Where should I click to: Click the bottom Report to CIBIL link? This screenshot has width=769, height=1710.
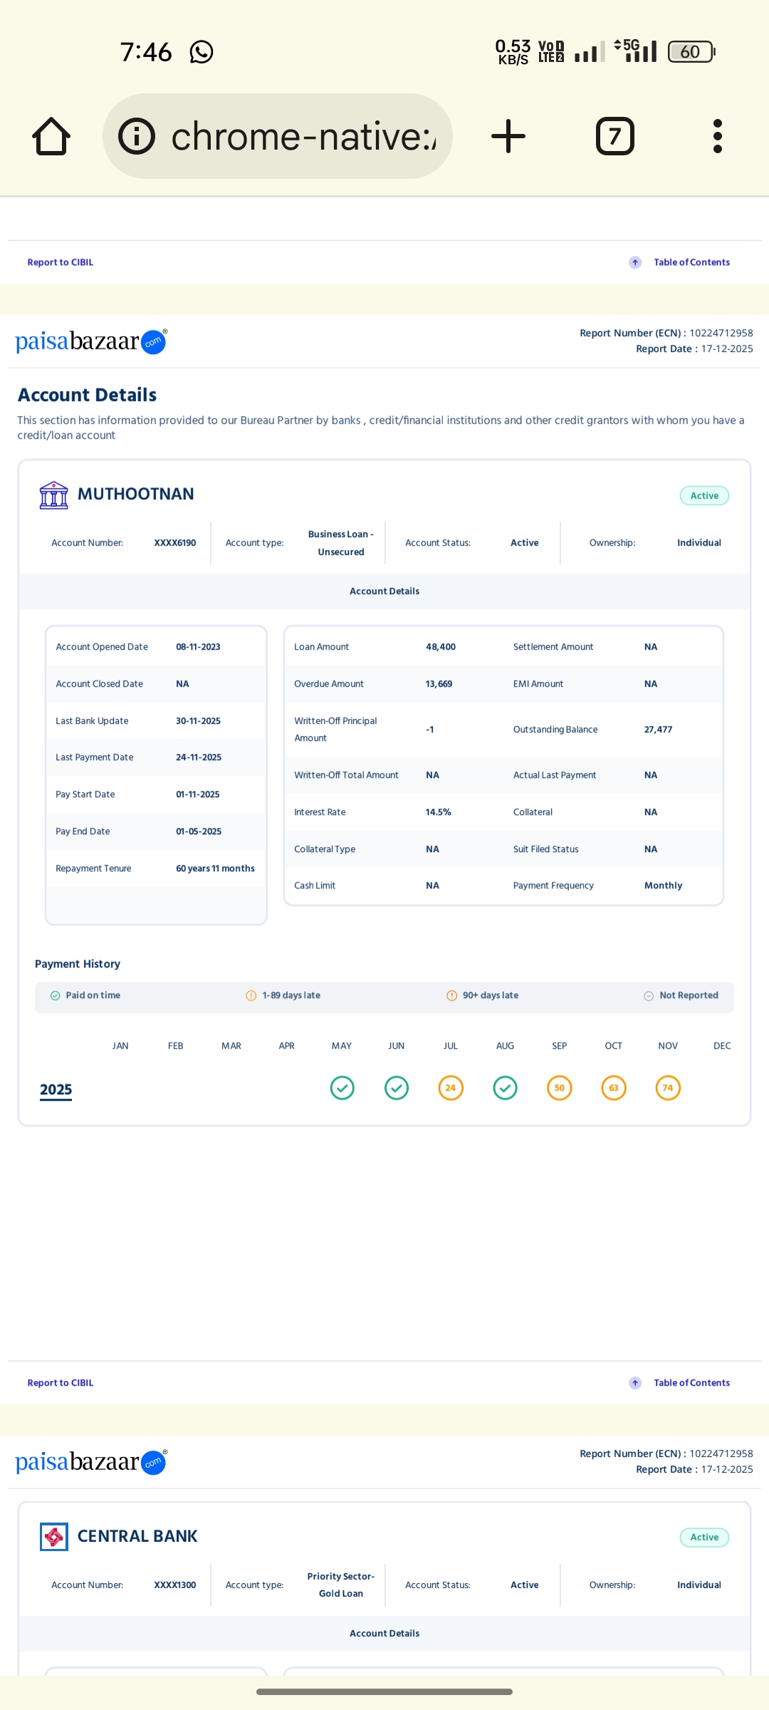click(x=61, y=1383)
